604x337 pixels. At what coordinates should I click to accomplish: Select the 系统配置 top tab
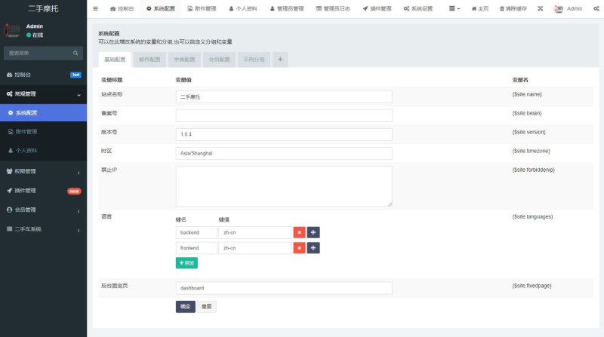pos(161,8)
